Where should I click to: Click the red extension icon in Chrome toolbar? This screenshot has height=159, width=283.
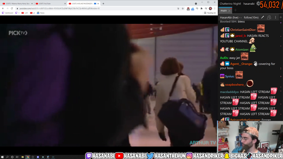pyautogui.click(x=188, y=9)
